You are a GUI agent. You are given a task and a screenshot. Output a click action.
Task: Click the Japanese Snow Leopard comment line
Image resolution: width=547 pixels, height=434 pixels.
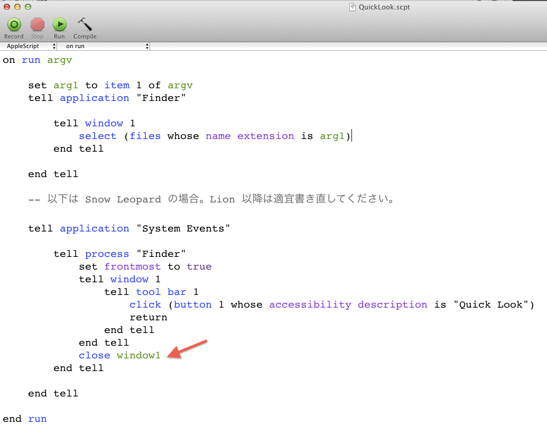coord(211,199)
